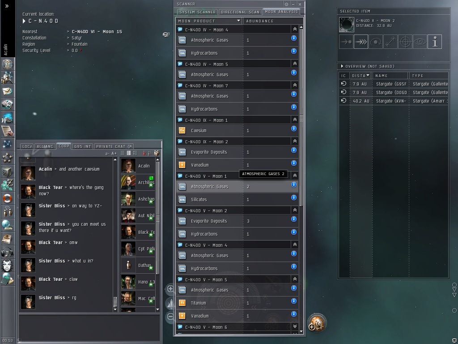Open the assets safe icon in sidebar
Viewport: 458px width, 344px height.
(7, 172)
